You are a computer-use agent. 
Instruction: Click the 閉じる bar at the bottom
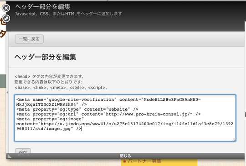coord(125,156)
